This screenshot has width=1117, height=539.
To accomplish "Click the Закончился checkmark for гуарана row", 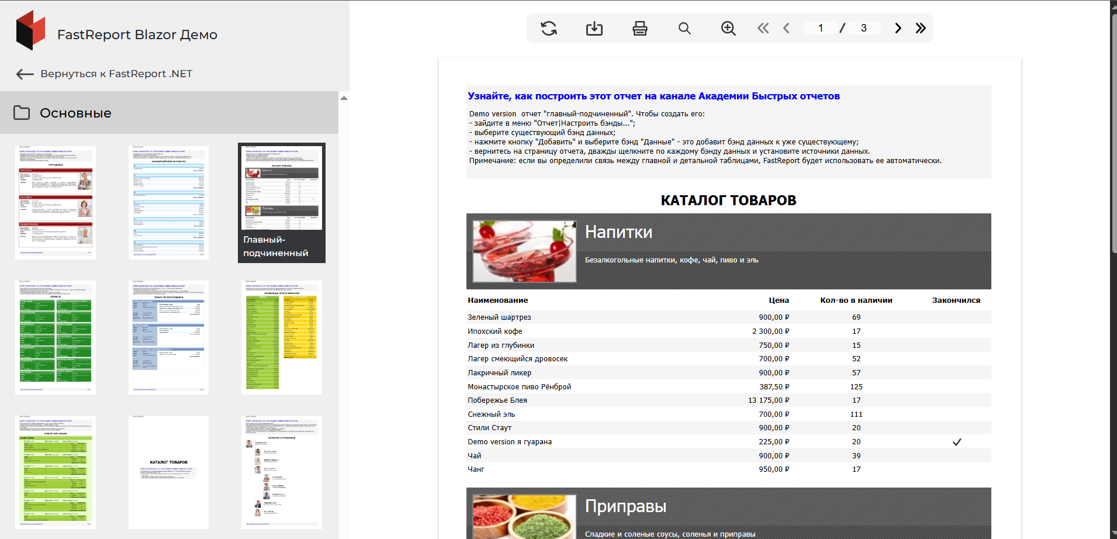I will pos(956,442).
